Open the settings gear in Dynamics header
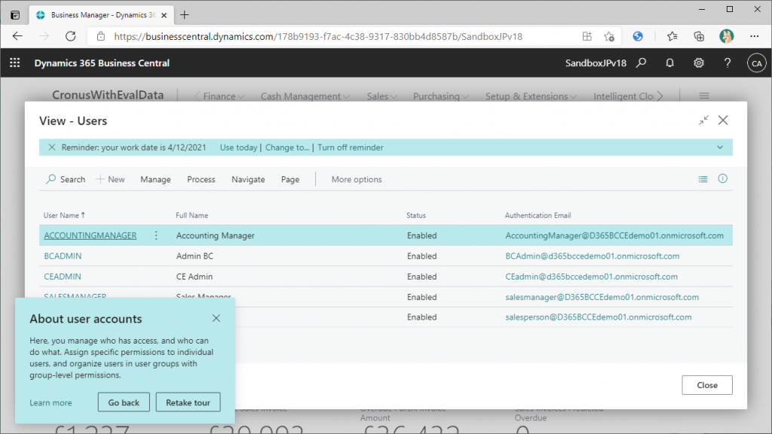 click(699, 63)
